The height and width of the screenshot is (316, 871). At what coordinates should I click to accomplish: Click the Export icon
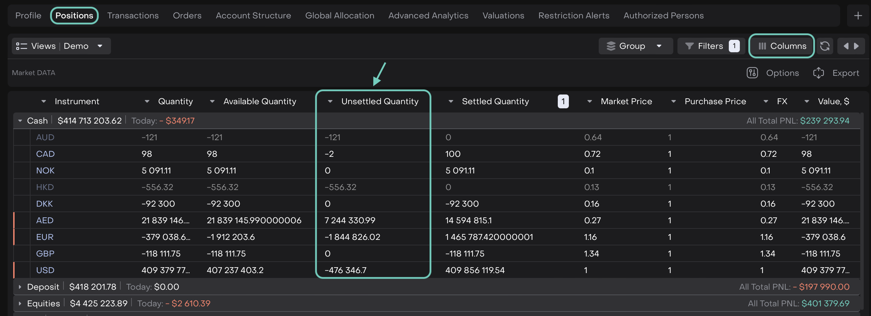tap(818, 73)
